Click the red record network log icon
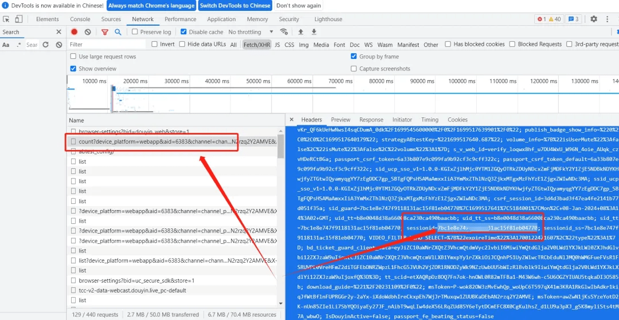The image size is (619, 320). tap(74, 32)
